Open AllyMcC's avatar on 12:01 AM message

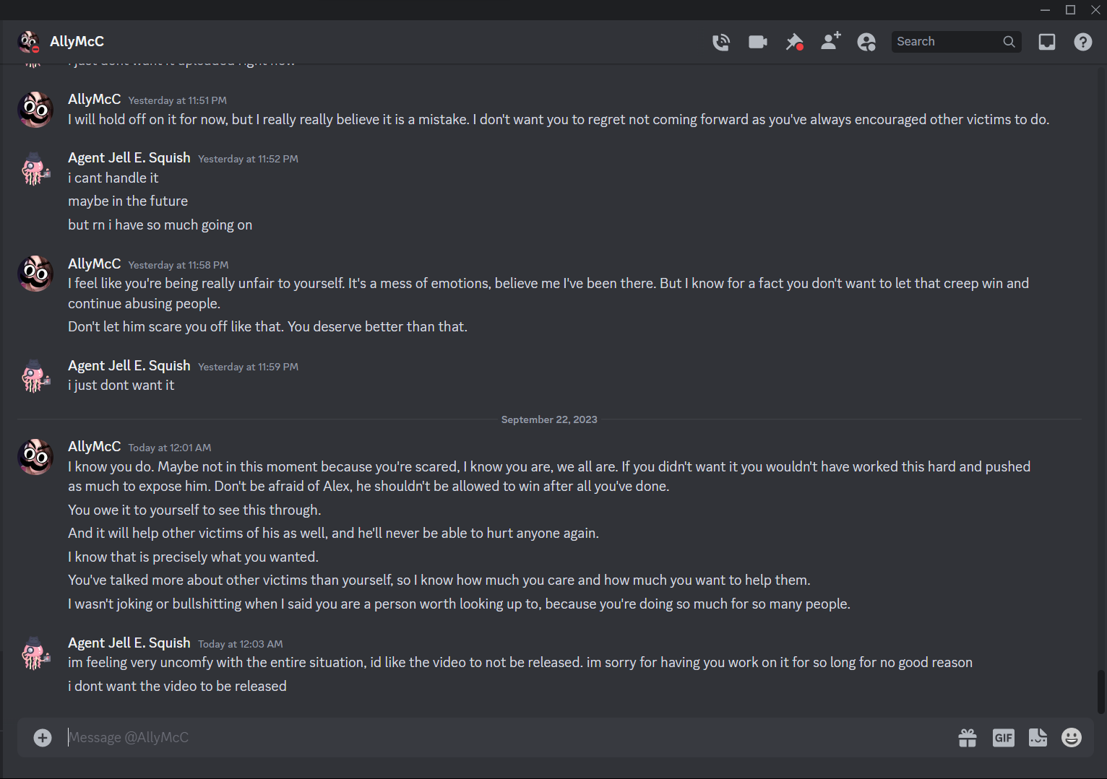coord(35,456)
